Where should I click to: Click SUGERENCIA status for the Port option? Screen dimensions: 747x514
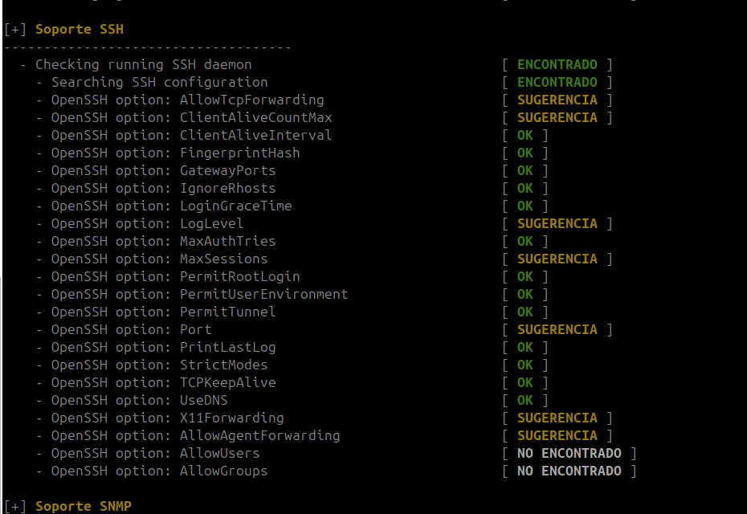557,329
